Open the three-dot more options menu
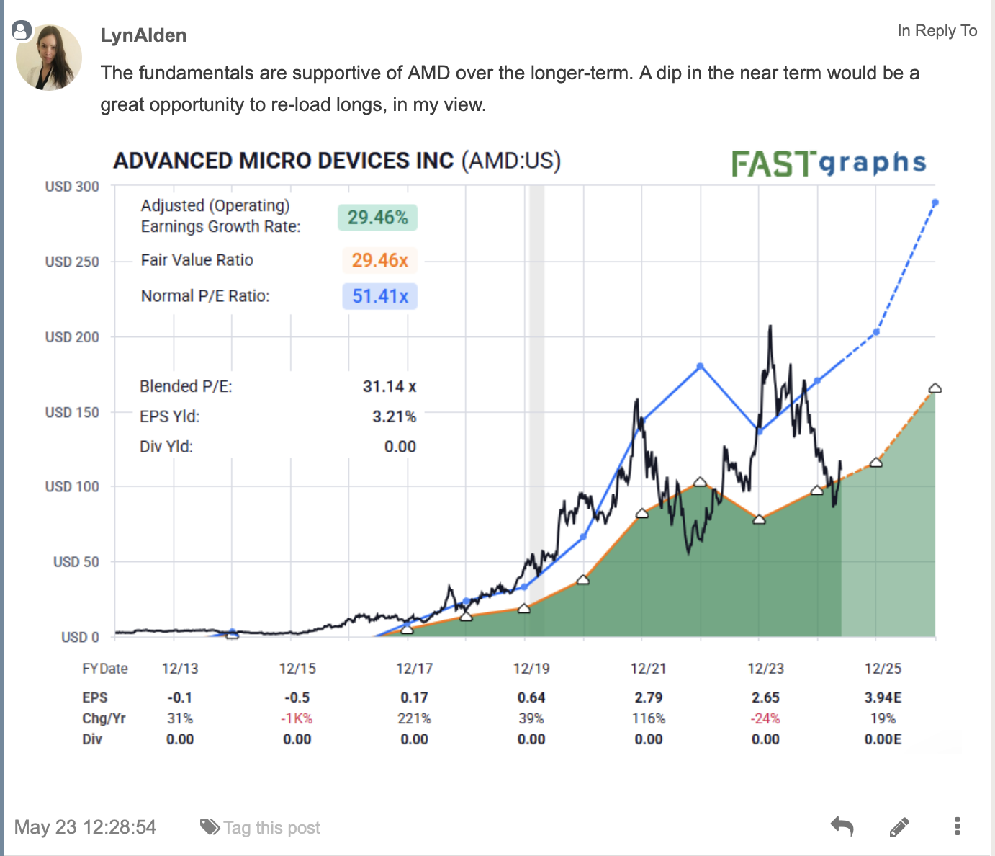Screen dimensions: 995x856 (x=957, y=826)
